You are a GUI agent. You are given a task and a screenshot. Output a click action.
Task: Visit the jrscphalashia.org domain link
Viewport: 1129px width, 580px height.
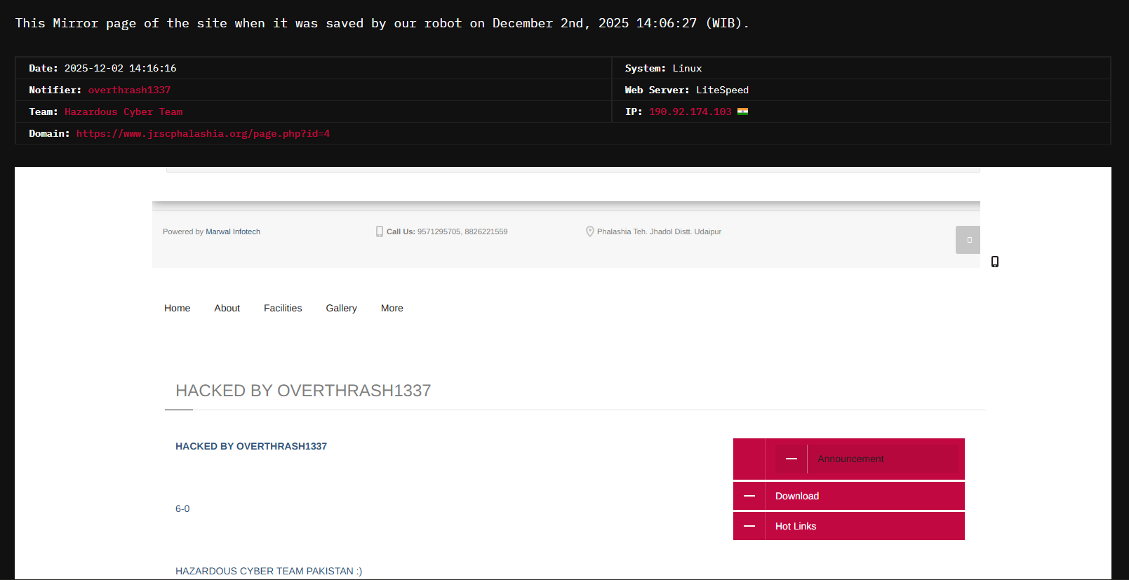tap(203, 133)
